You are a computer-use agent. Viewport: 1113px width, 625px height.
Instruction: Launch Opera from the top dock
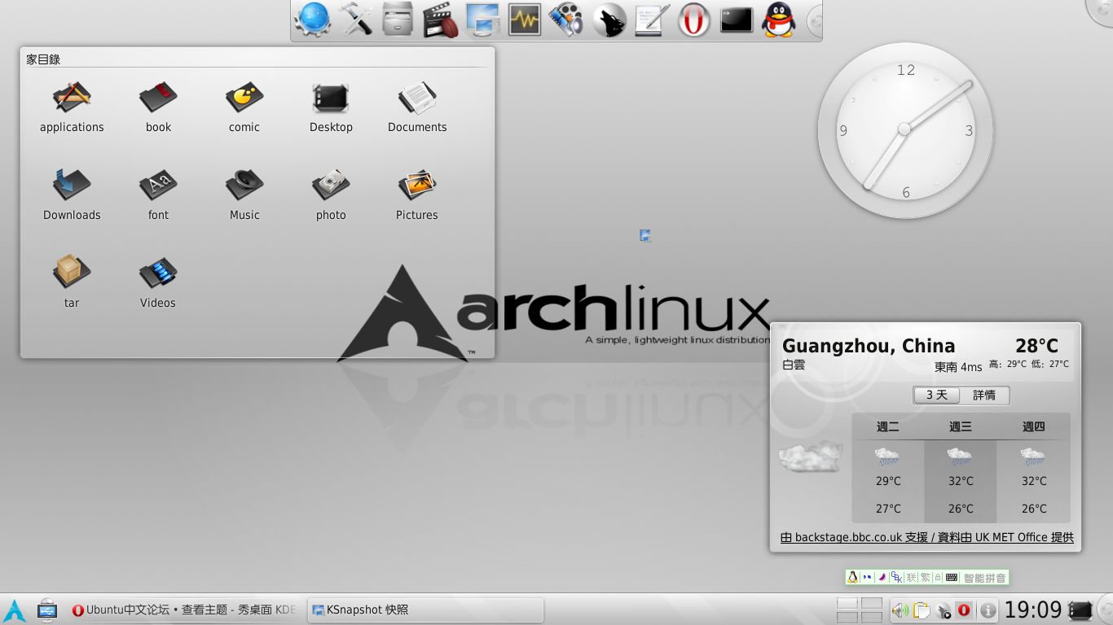[693, 20]
